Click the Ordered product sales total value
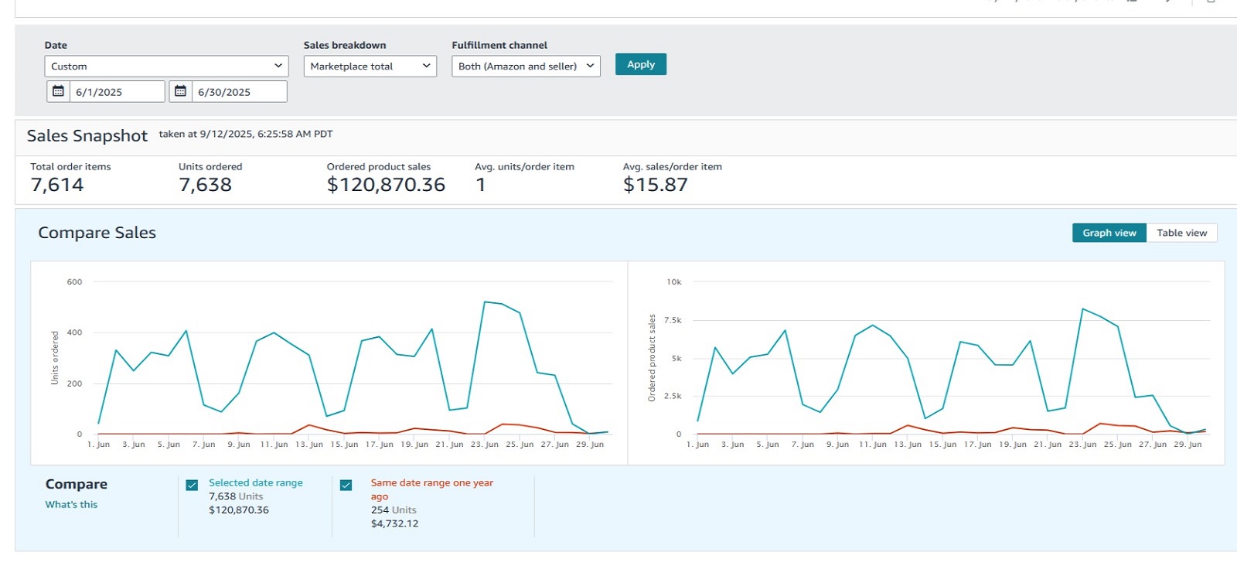 click(x=386, y=185)
